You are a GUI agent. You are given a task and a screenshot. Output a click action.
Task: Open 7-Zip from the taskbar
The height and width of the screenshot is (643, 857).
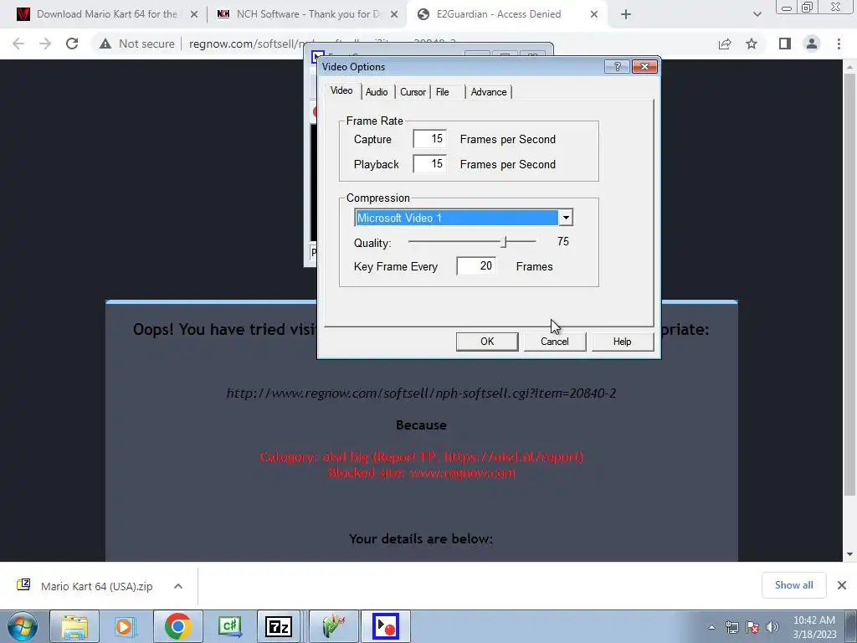coord(278,626)
